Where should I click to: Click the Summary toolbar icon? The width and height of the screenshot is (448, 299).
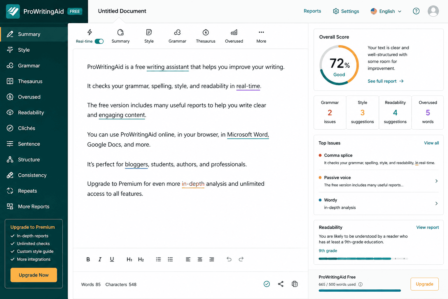pos(120,36)
